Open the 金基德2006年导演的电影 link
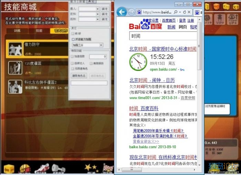241x175 pixels. [160, 136]
